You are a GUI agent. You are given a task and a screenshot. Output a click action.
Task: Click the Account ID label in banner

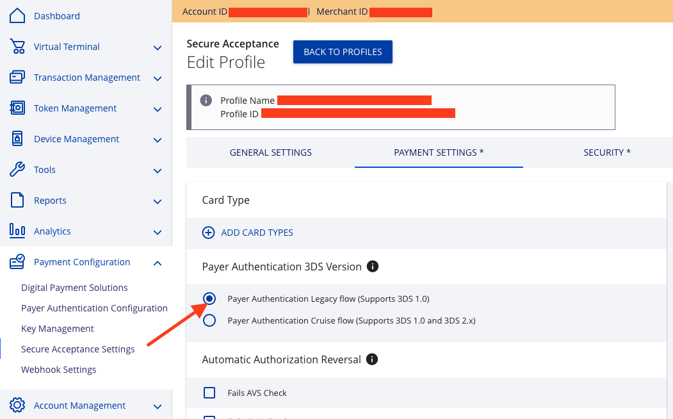pos(205,12)
